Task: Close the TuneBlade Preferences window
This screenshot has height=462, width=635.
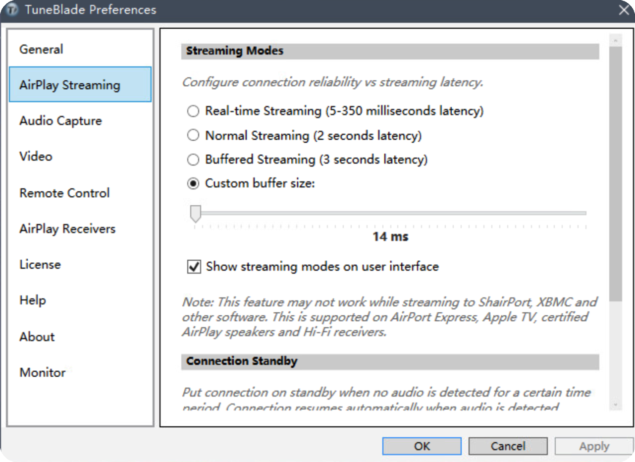Action: coord(624,10)
